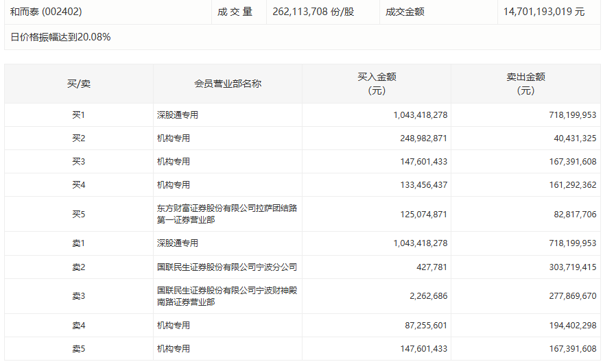The image size is (603, 364).
Task: Click buy amount 248,982,871
Action: (424, 138)
